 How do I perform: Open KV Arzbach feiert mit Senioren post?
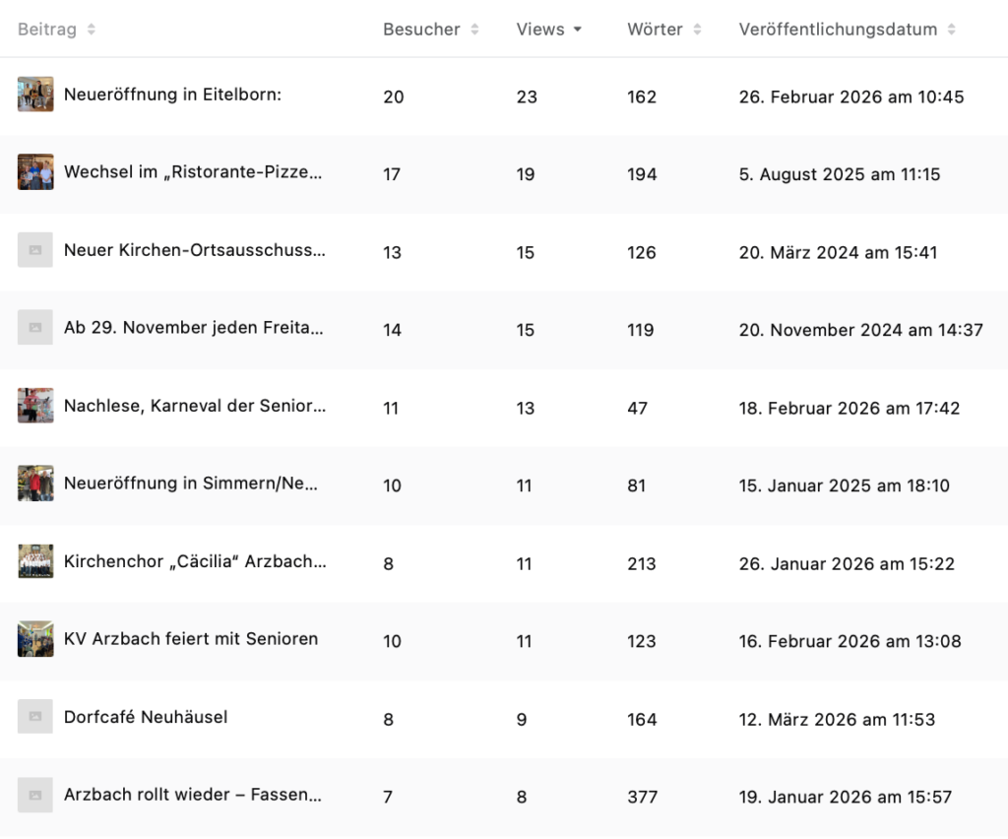coord(191,639)
